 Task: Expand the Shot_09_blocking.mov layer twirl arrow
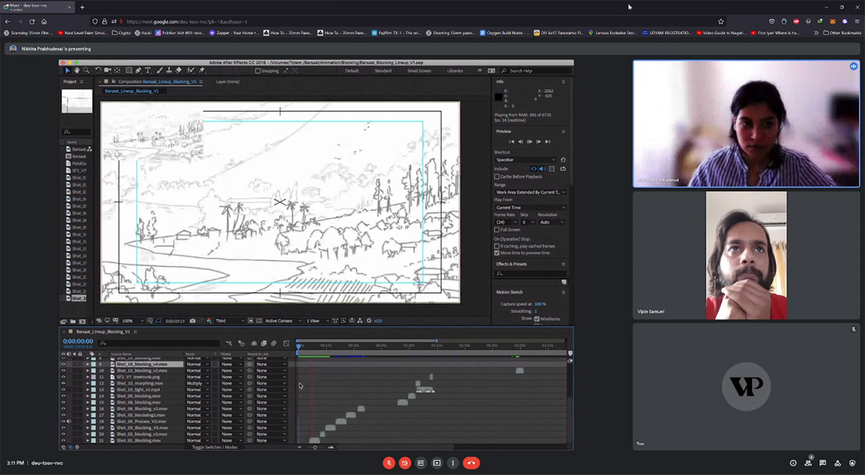(88, 396)
